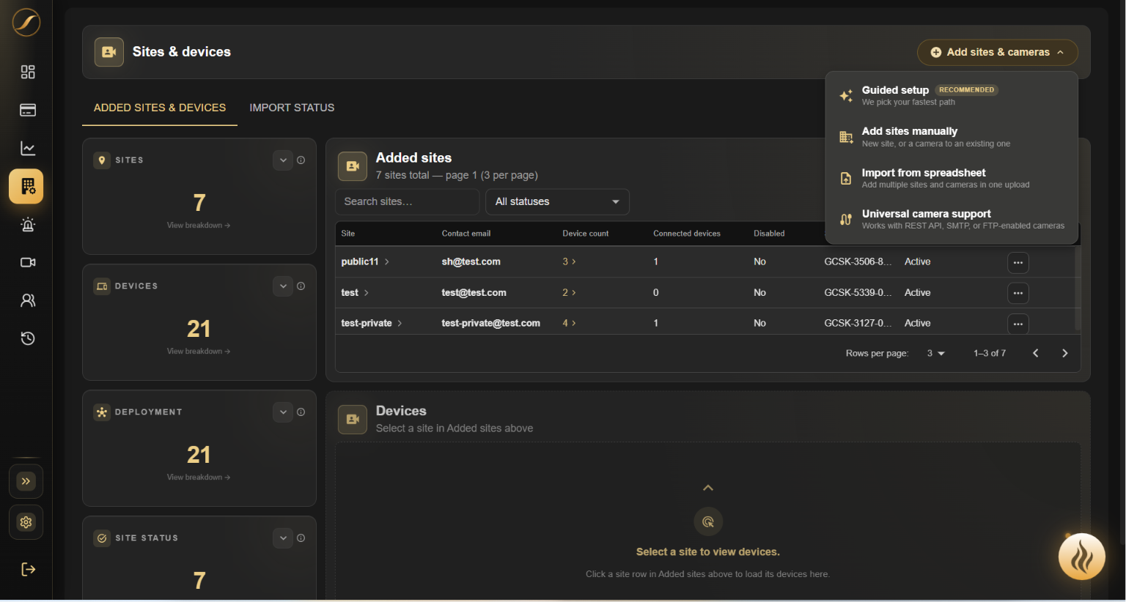Click device count 2 for test site

[x=569, y=292]
